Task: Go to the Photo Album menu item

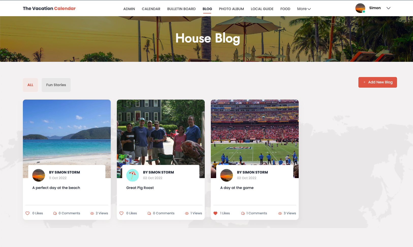Action: click(x=231, y=9)
